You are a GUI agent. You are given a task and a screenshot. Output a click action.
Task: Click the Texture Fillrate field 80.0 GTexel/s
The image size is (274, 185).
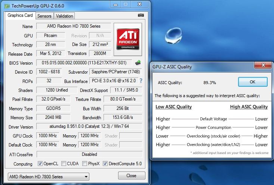(x=123, y=99)
